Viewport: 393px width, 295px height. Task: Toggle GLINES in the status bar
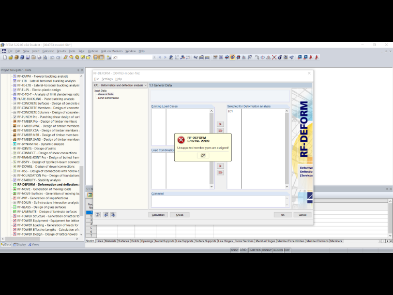pyautogui.click(x=278, y=250)
